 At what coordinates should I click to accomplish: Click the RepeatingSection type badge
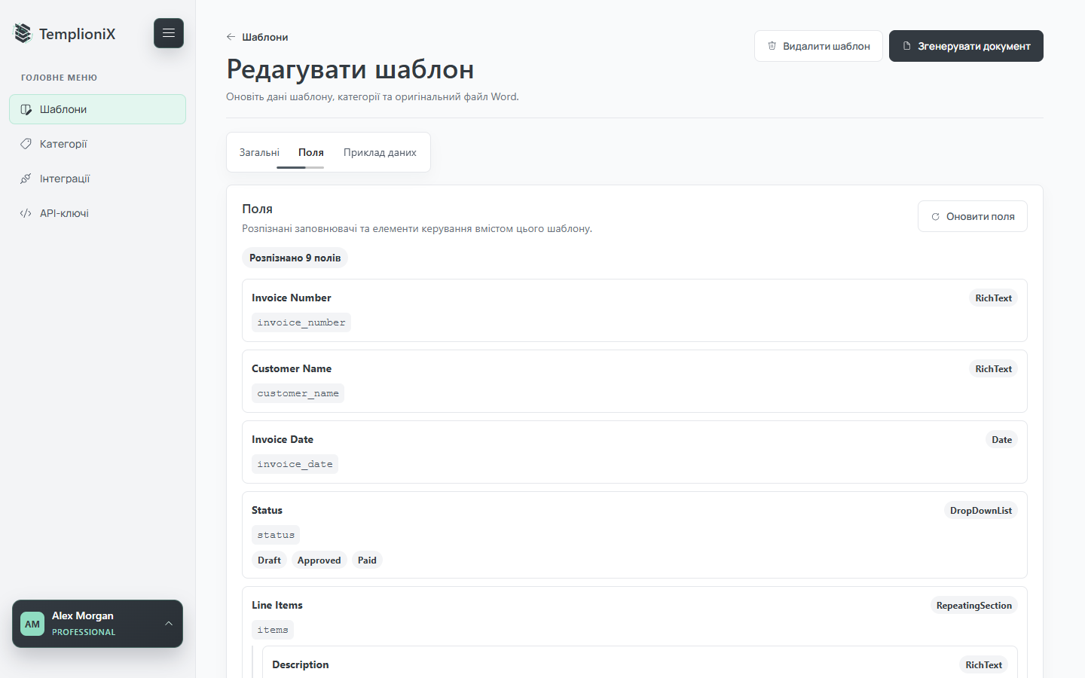(x=973, y=606)
